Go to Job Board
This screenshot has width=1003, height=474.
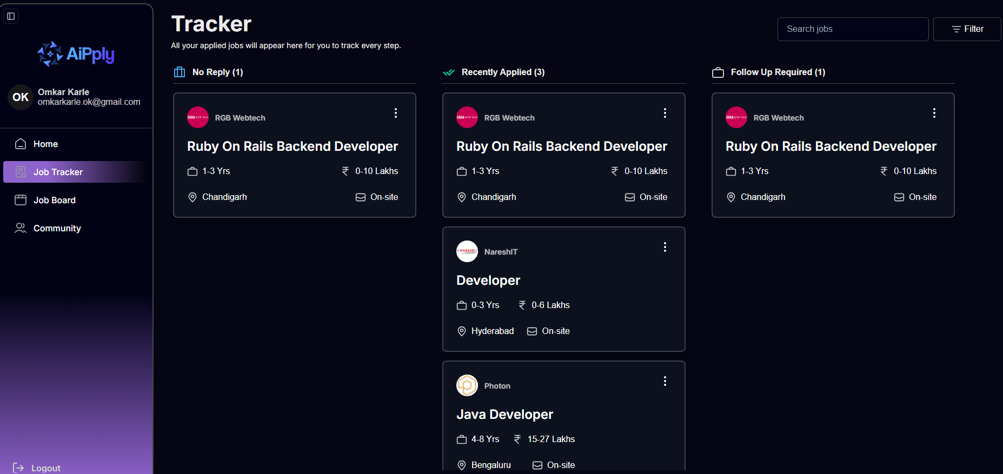click(x=54, y=200)
